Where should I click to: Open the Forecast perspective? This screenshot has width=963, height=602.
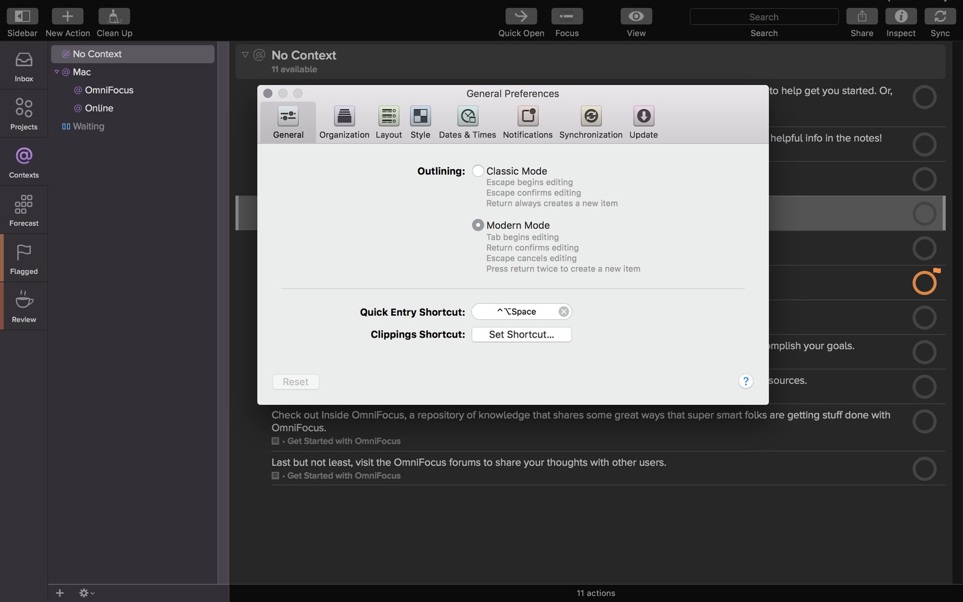click(24, 211)
